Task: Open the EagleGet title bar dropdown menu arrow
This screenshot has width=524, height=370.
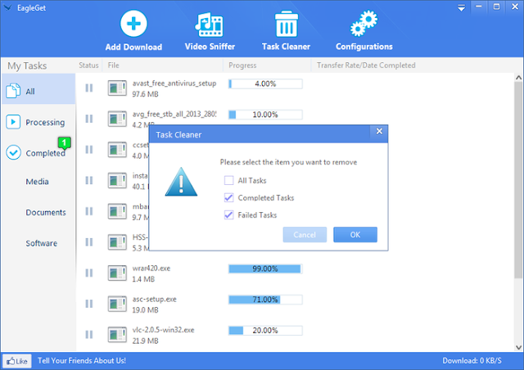Action: coord(461,8)
